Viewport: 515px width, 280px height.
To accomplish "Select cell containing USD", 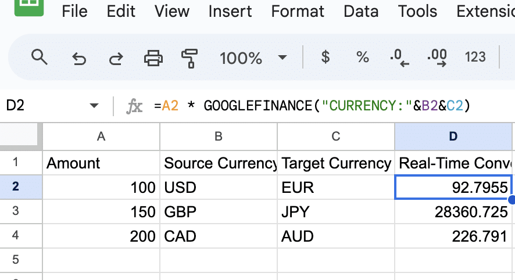I will (219, 187).
